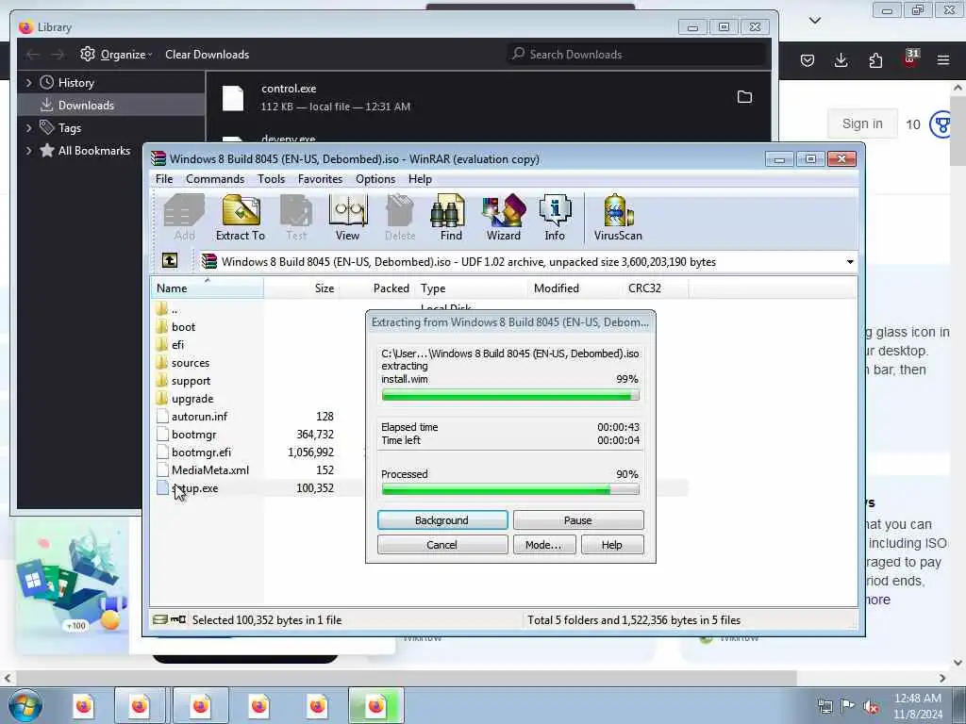This screenshot has height=724, width=966.
Task: Expand the All Bookmarks tree item
Action: coord(28,151)
